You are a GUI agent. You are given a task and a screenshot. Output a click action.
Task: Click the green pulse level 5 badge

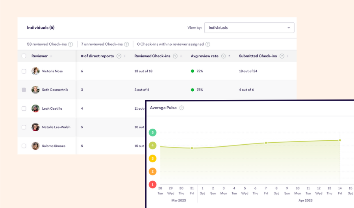(153, 133)
